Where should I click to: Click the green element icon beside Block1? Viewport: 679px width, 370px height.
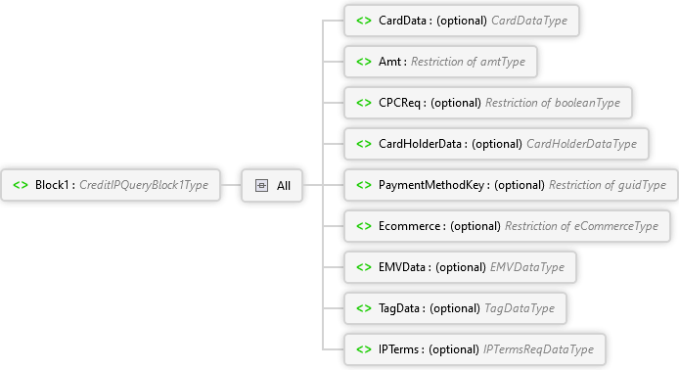[x=21, y=185]
